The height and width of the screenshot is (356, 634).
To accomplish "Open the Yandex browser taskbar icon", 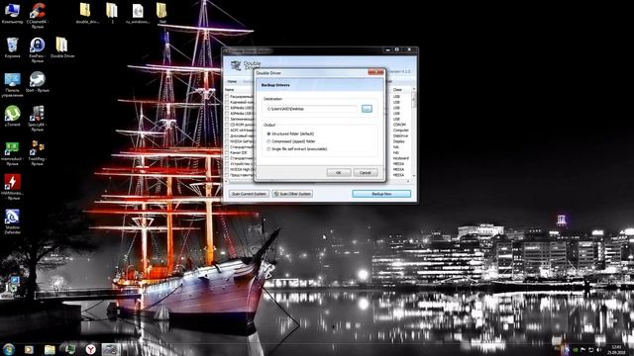I will (x=90, y=349).
